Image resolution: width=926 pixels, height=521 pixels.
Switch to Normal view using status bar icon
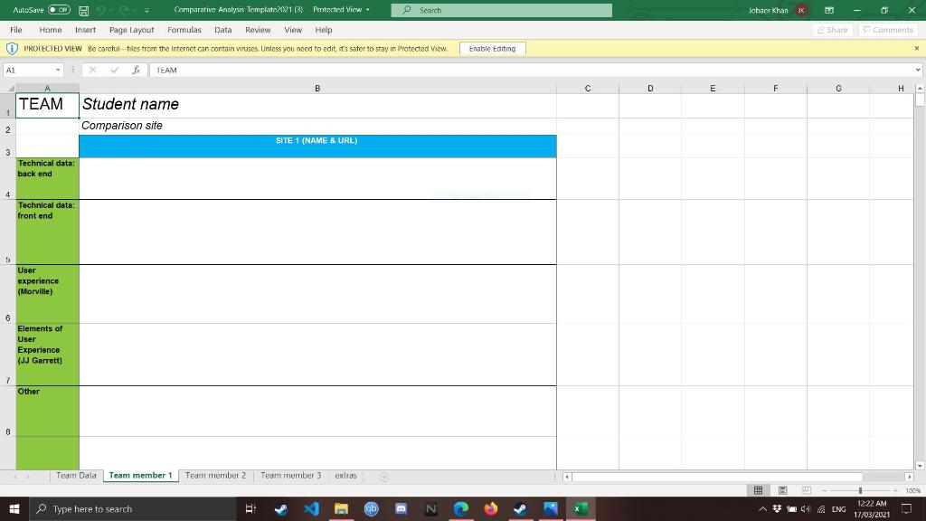click(x=758, y=490)
